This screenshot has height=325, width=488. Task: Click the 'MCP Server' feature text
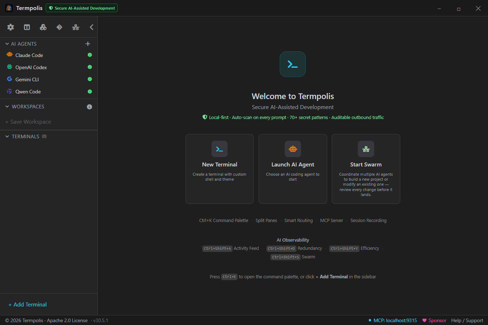pyautogui.click(x=331, y=221)
